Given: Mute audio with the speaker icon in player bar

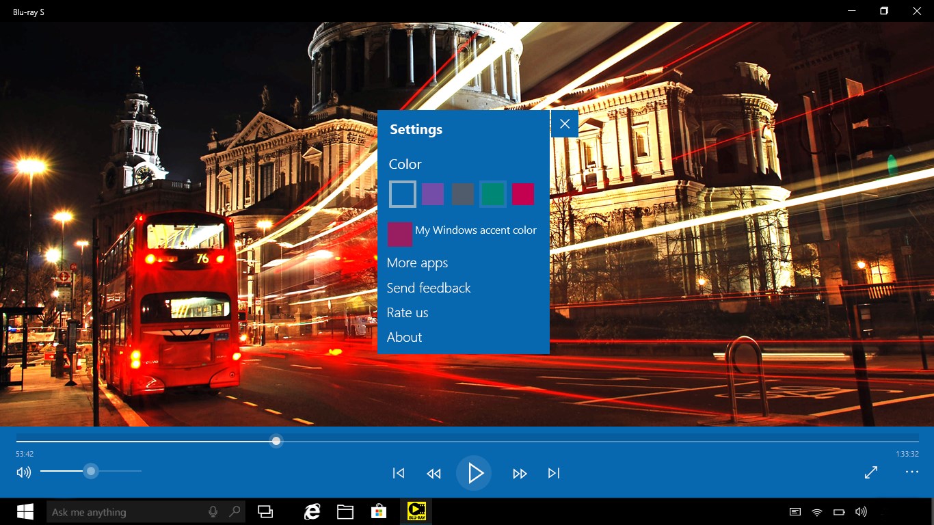Looking at the screenshot, I should click(24, 472).
